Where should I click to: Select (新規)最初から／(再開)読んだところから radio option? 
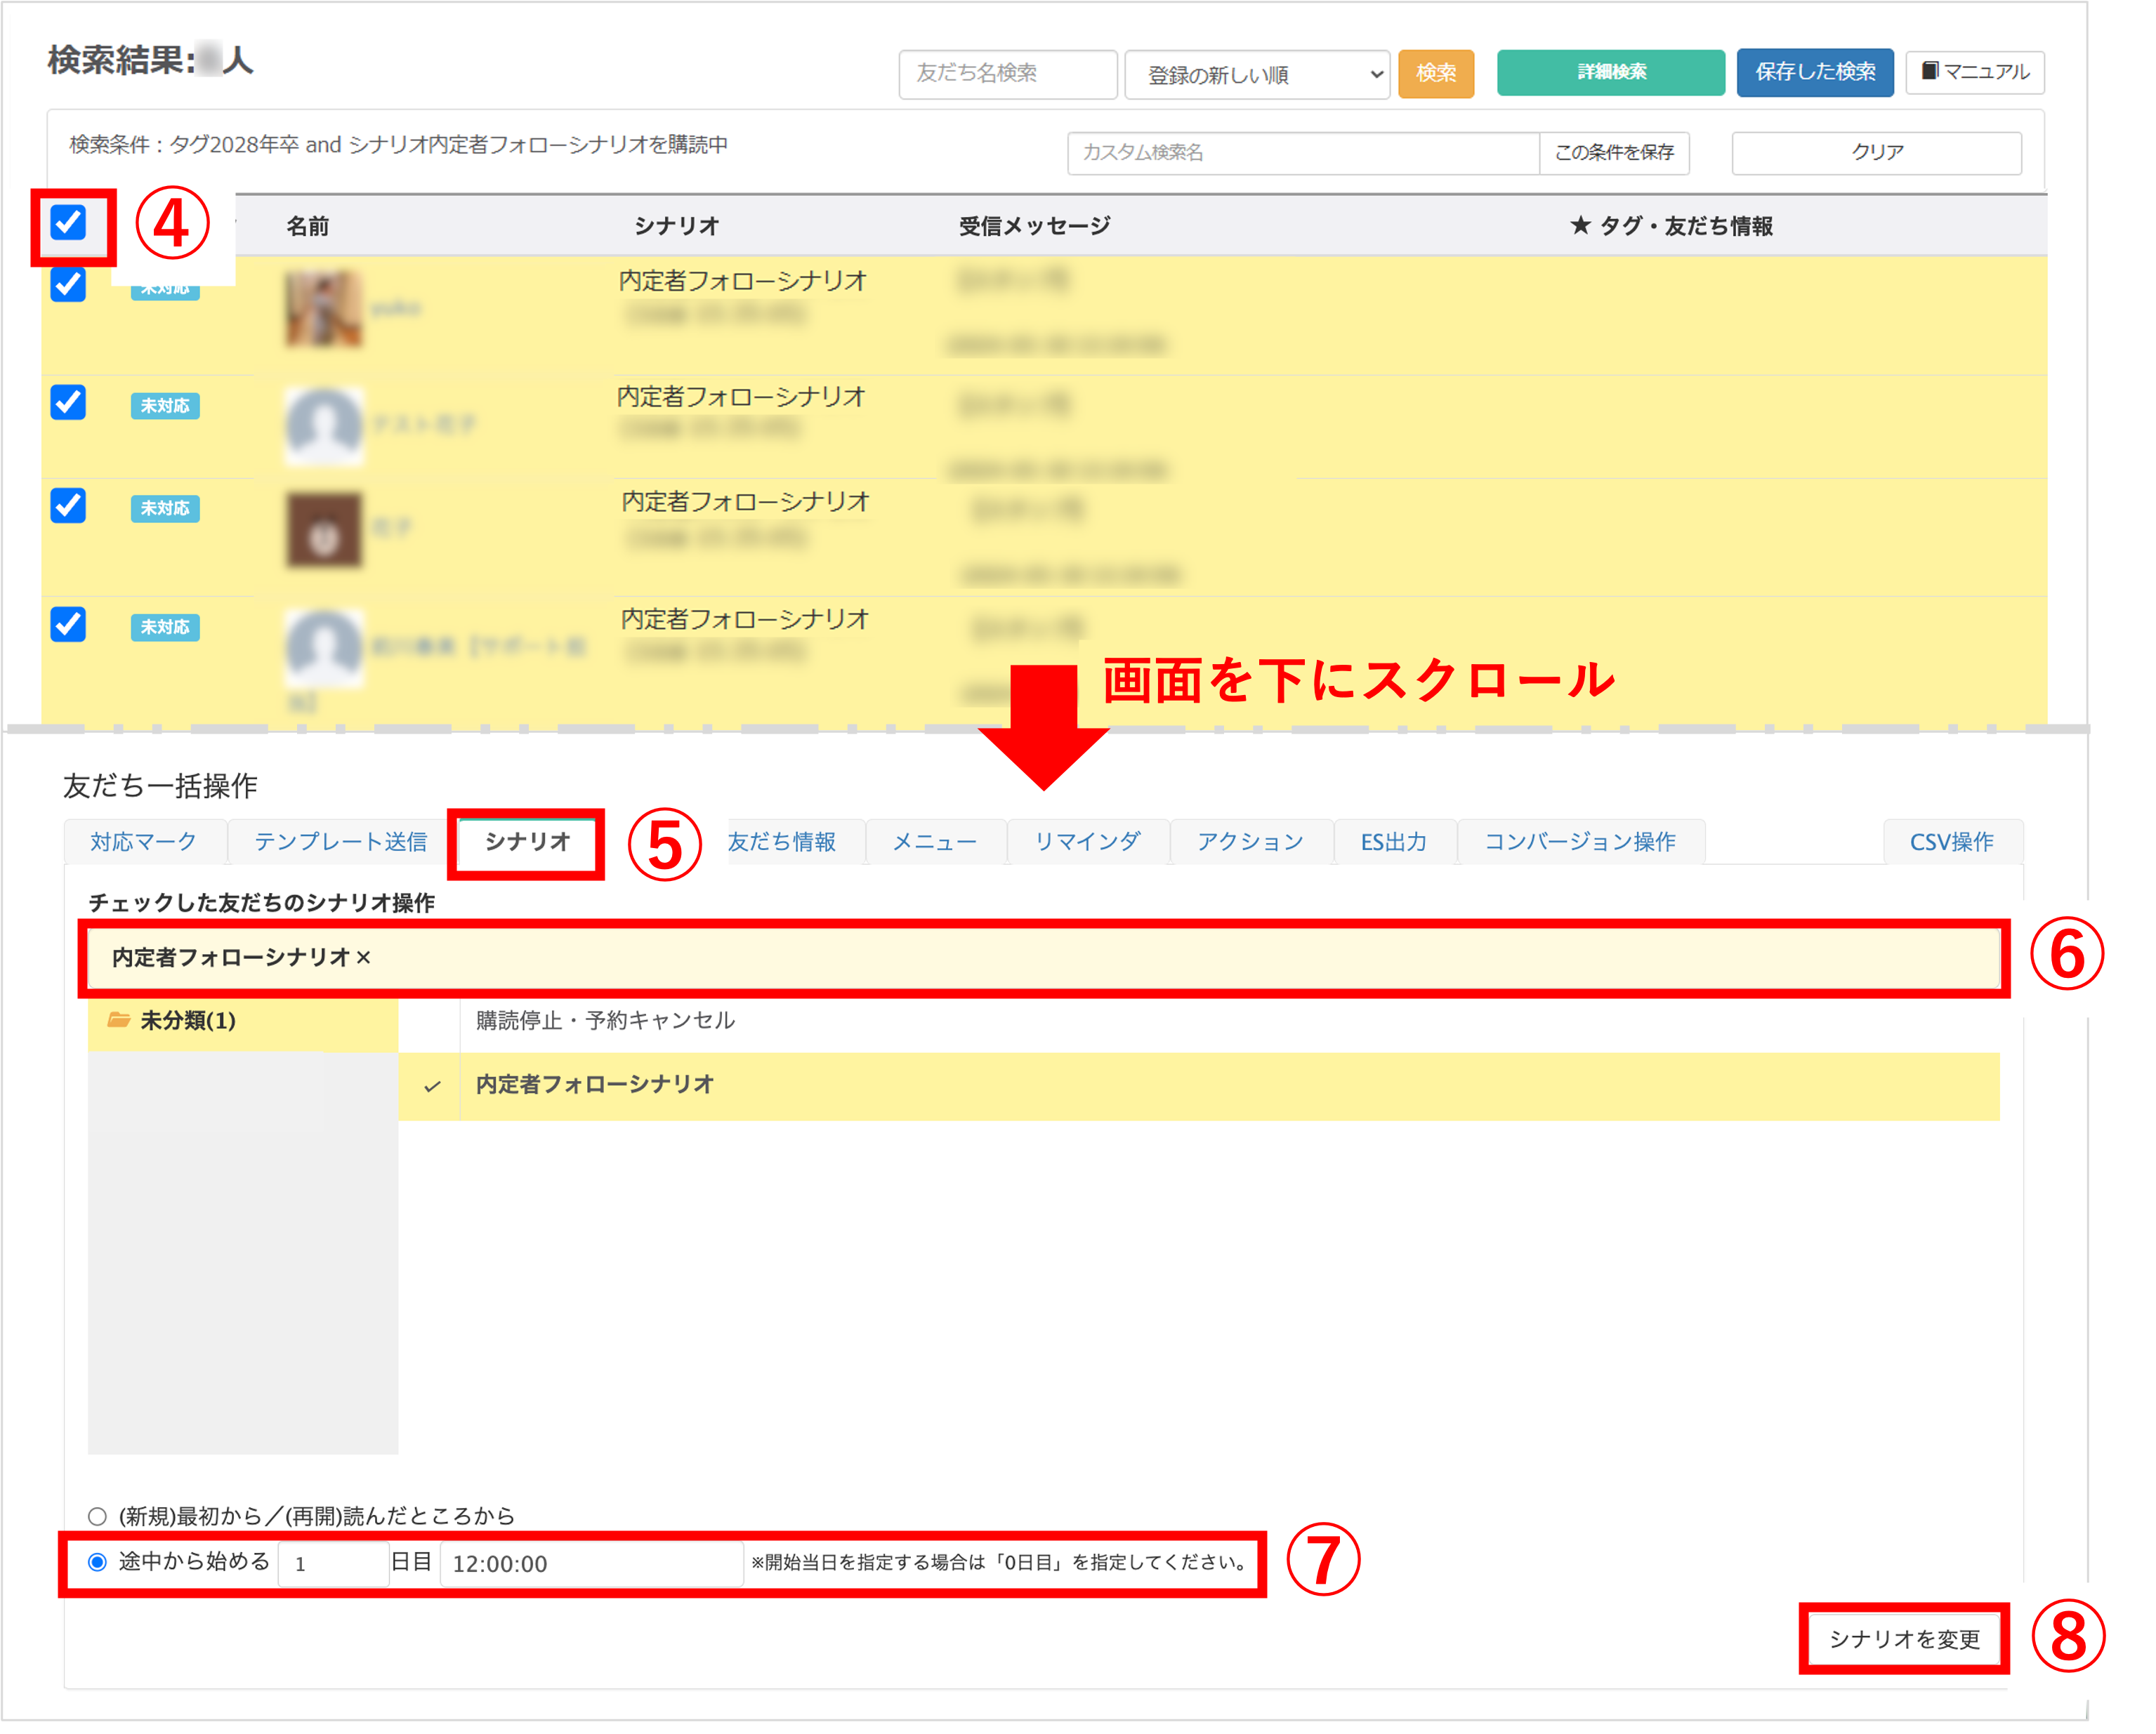click(x=97, y=1516)
